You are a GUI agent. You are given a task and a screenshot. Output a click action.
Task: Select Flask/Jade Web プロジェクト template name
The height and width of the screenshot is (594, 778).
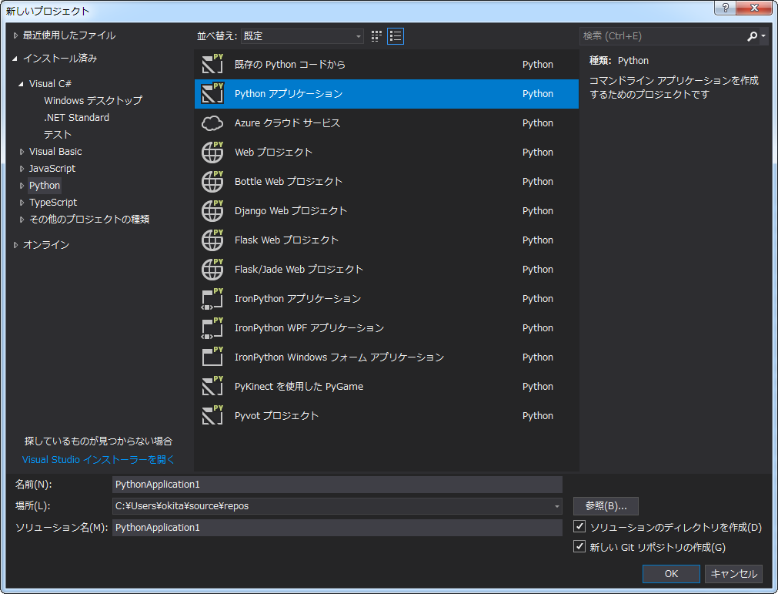[299, 270]
